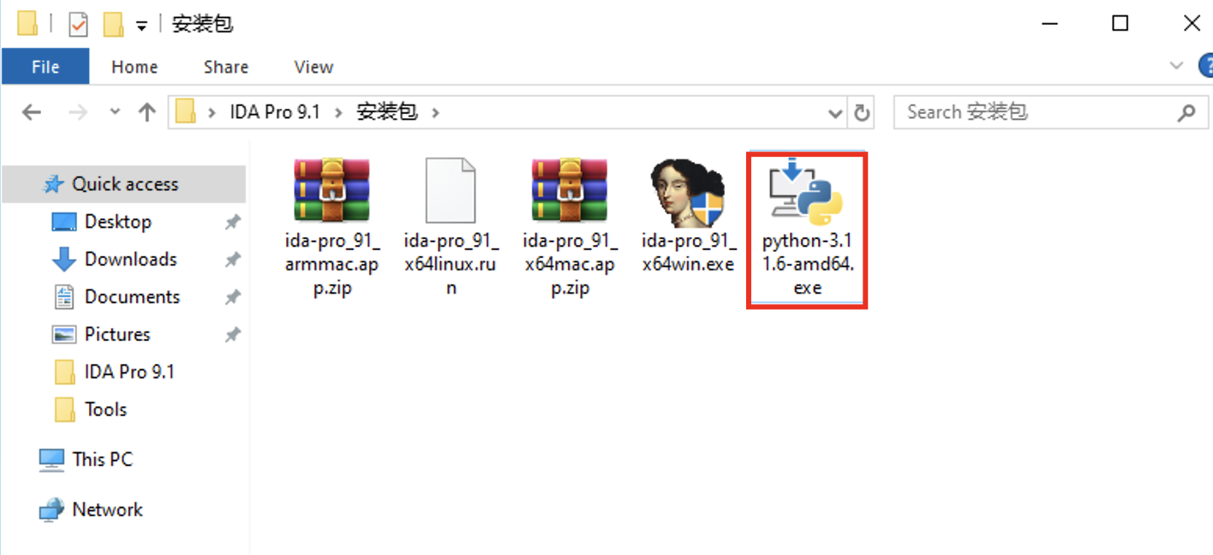
Task: Go back with the Back arrow
Action: (32, 112)
